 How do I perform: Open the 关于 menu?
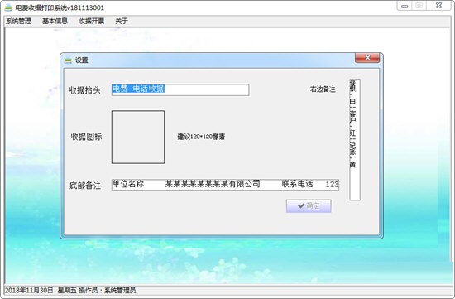coord(122,21)
